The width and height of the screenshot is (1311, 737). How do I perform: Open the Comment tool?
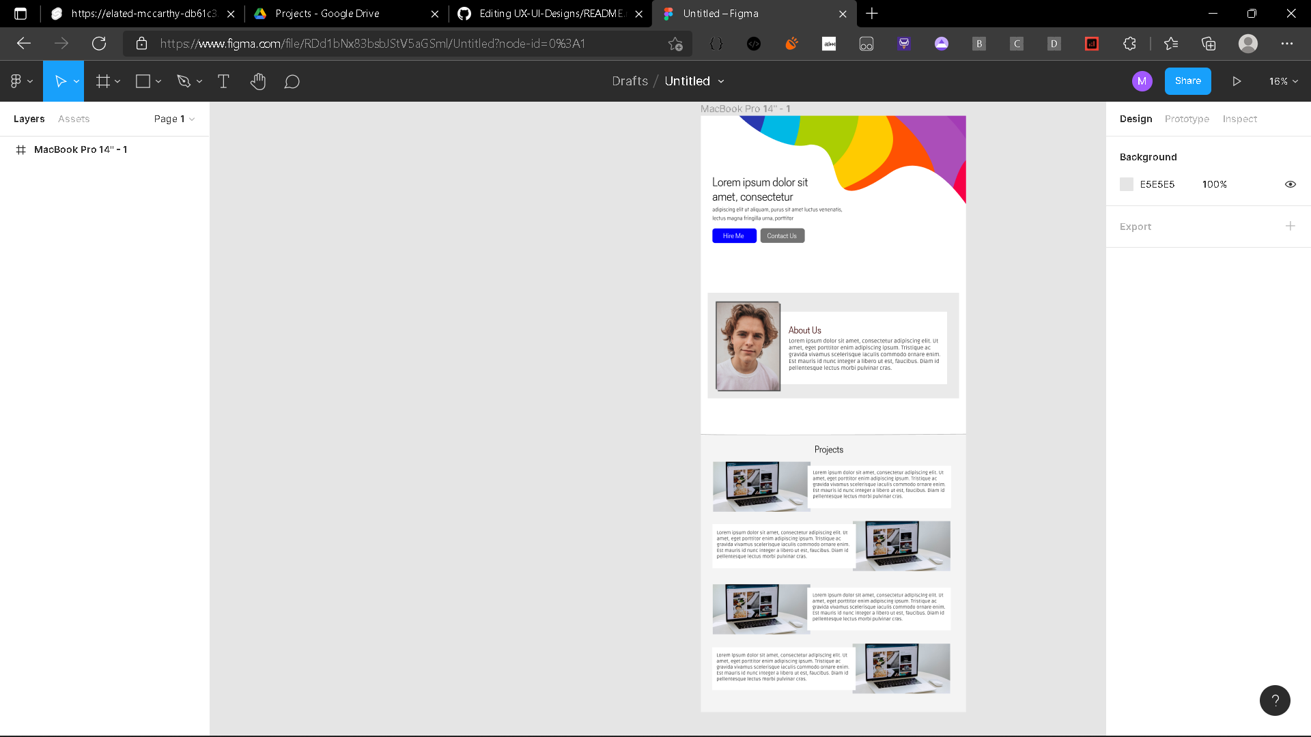(x=292, y=81)
